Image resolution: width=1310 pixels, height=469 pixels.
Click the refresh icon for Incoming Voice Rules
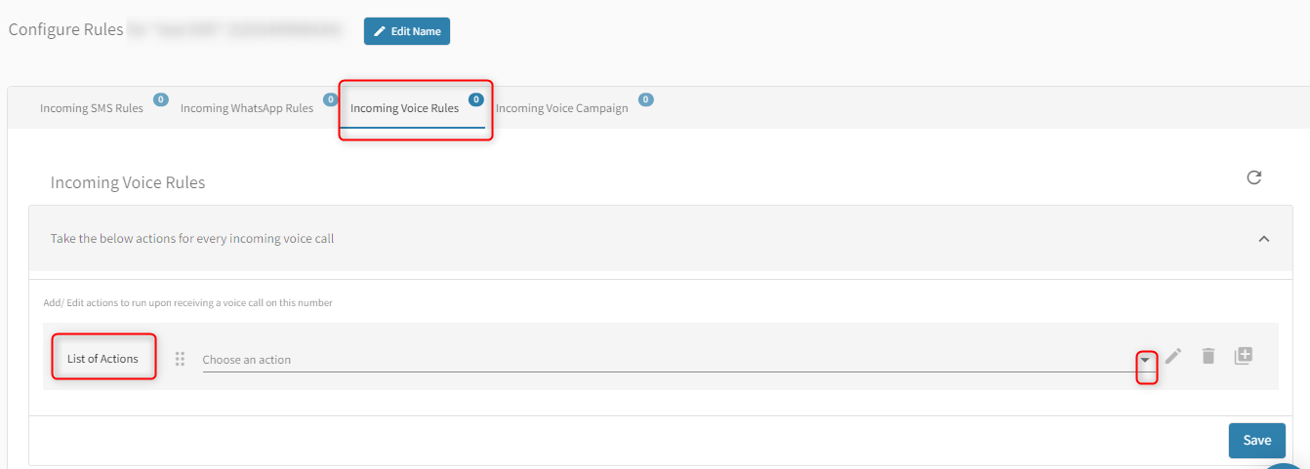tap(1254, 177)
